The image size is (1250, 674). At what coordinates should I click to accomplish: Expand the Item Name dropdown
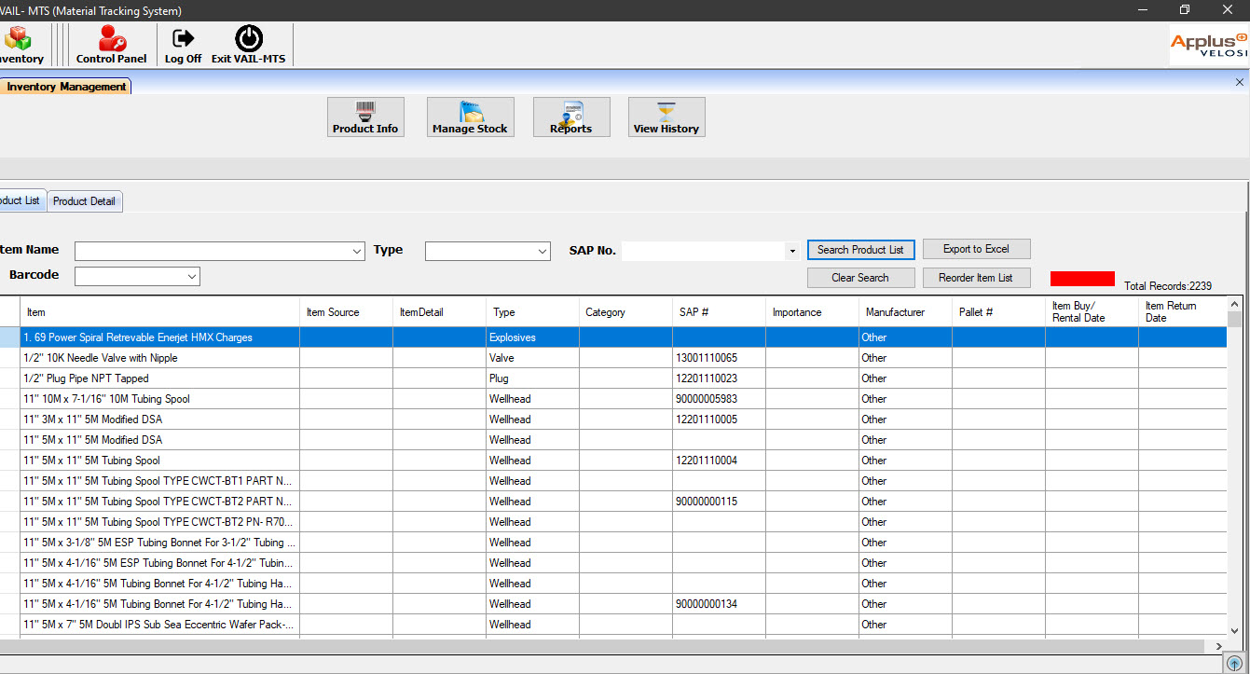pyautogui.click(x=358, y=252)
